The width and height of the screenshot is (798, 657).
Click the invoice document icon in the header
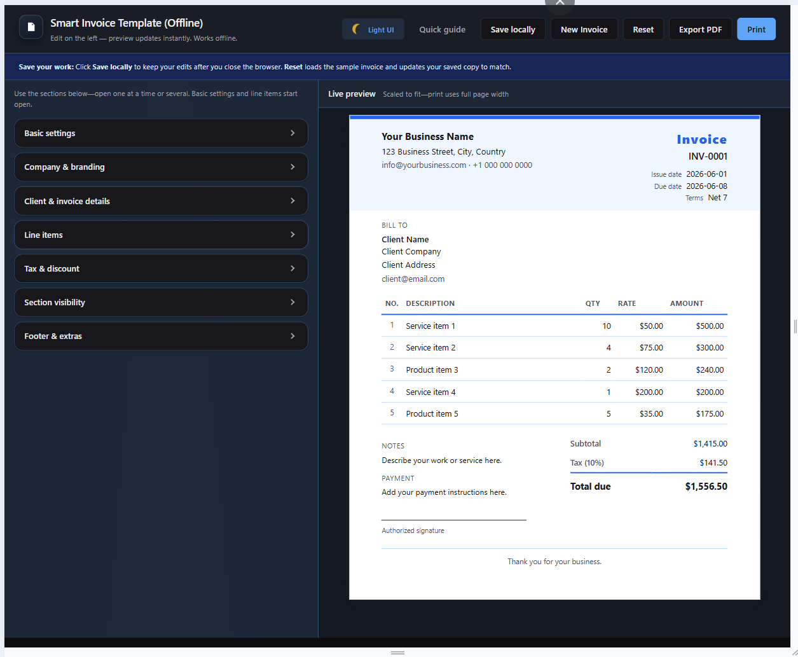point(31,27)
